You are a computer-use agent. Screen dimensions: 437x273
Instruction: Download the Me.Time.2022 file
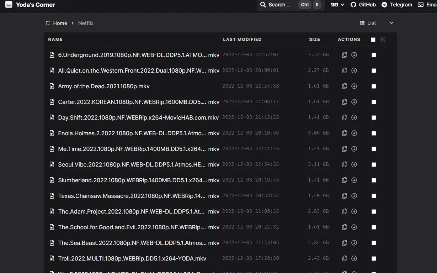click(354, 149)
